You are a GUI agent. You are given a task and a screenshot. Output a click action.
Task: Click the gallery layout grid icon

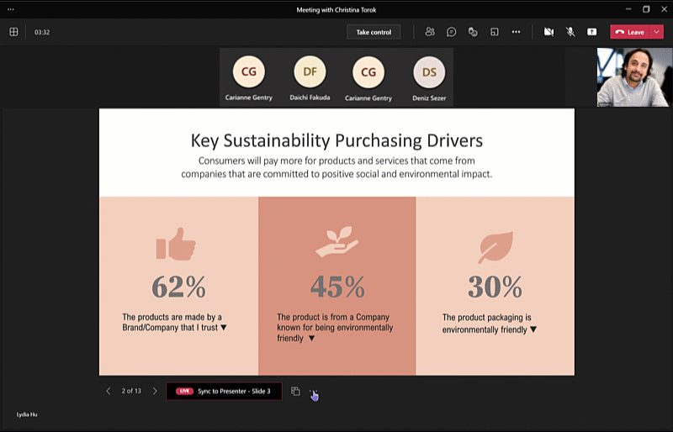[x=13, y=32]
